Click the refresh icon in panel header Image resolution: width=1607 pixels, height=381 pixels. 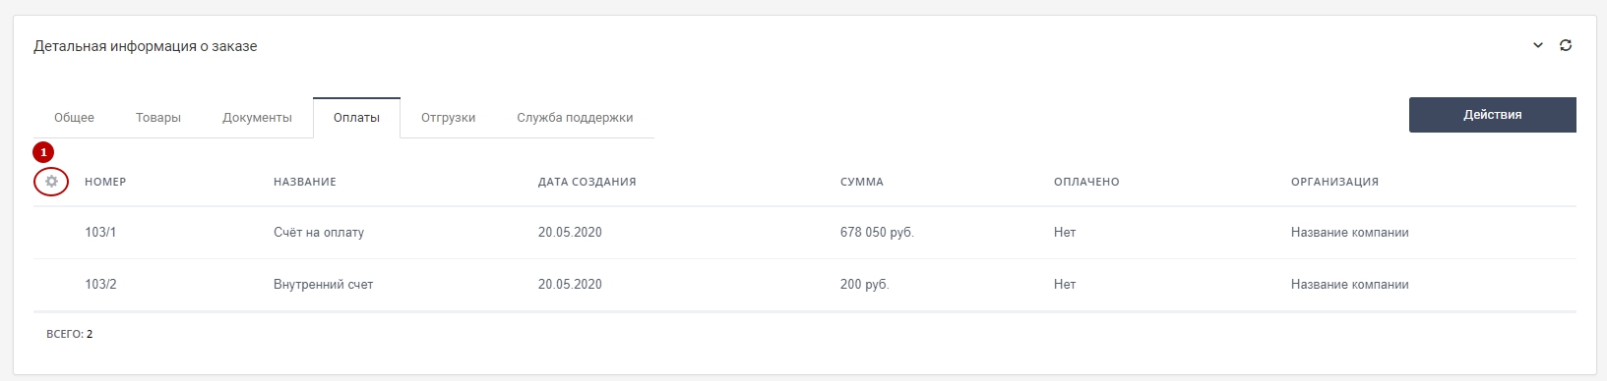pyautogui.click(x=1566, y=45)
